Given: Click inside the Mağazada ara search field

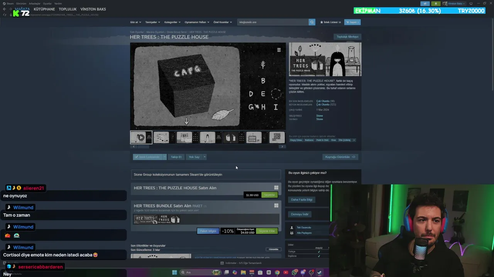Looking at the screenshot, I should 273,22.
